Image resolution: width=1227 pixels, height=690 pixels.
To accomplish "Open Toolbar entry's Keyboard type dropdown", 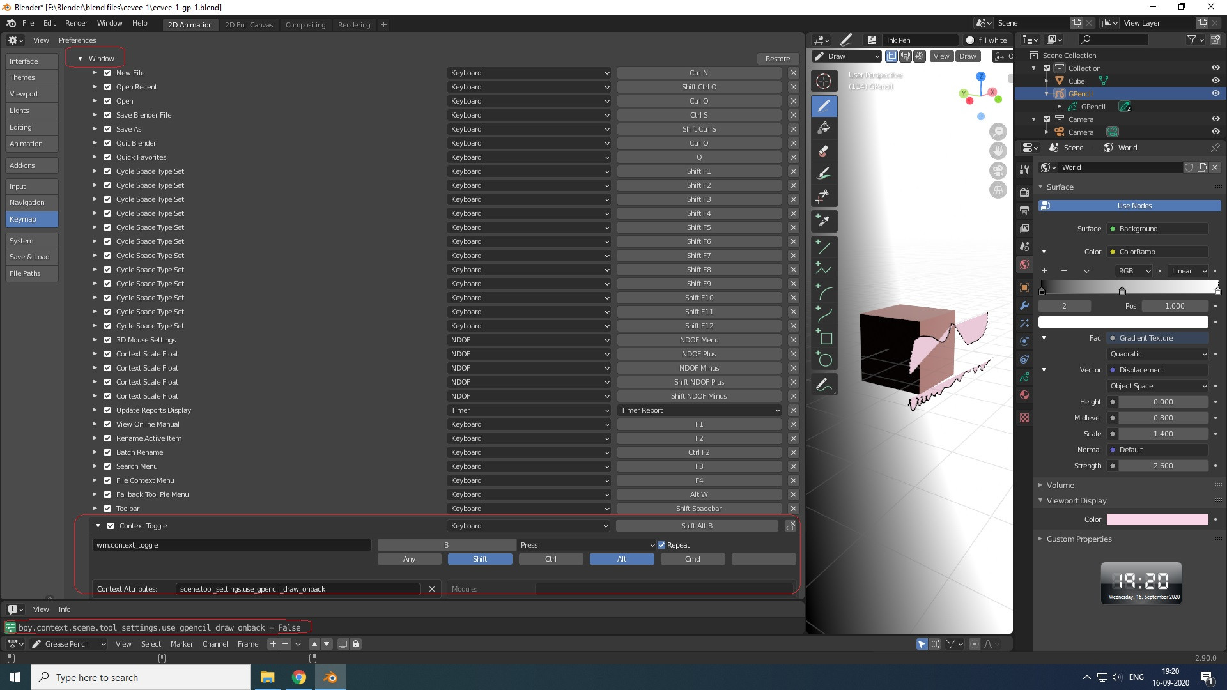I will pos(529,509).
